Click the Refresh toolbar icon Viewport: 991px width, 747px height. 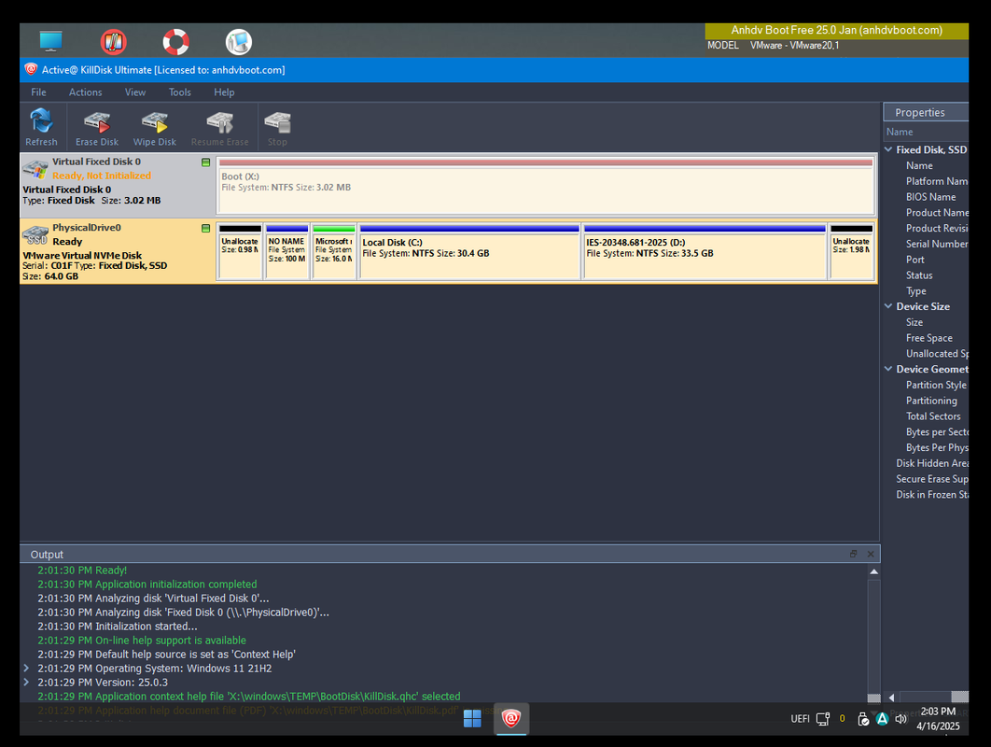(x=41, y=127)
